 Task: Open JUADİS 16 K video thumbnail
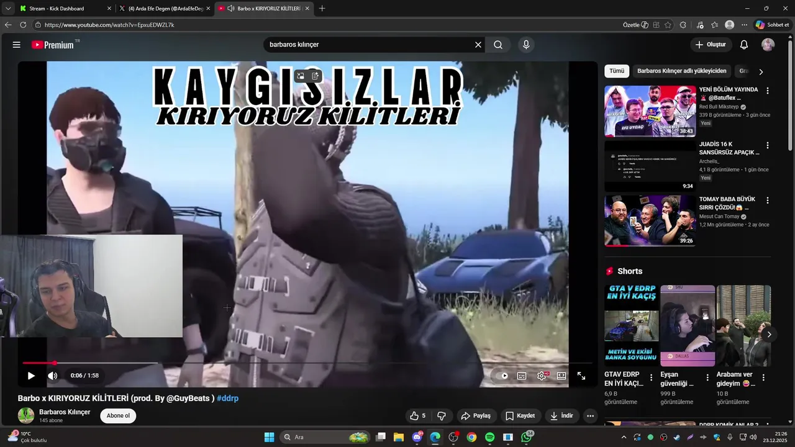tap(650, 166)
